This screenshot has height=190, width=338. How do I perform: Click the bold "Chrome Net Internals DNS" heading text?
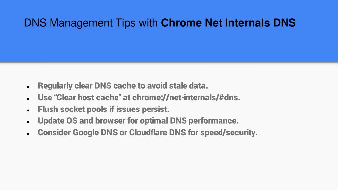coord(228,23)
